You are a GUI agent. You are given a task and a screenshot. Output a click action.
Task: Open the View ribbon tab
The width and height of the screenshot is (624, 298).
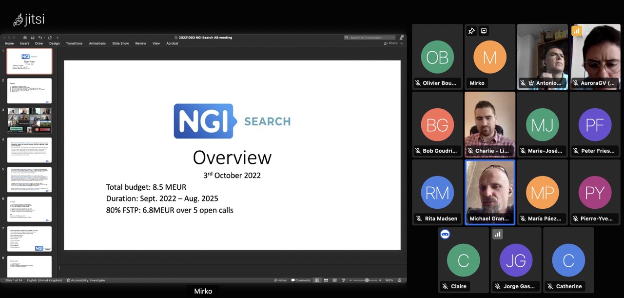click(156, 43)
